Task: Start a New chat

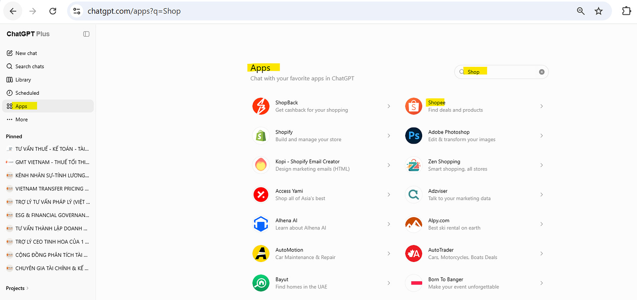Action: [48, 53]
